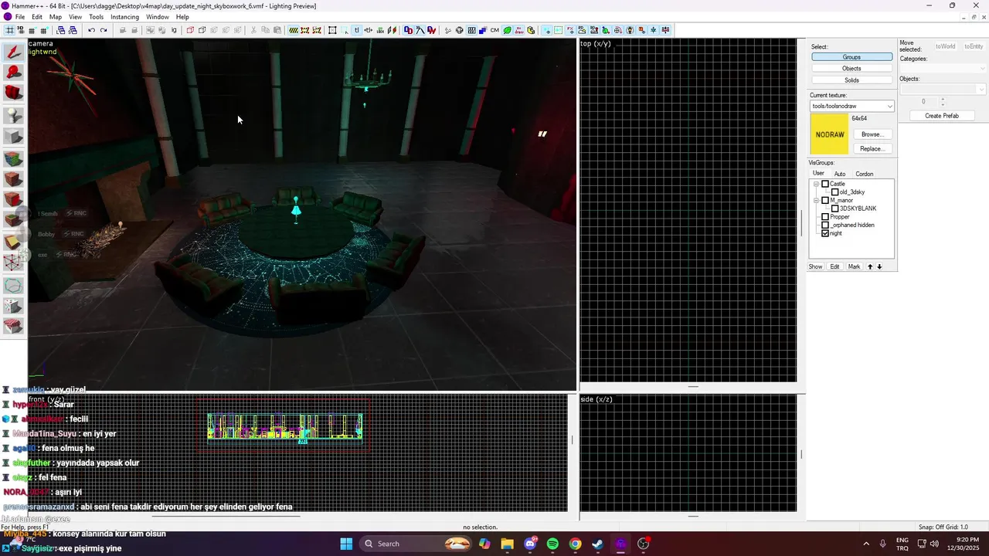This screenshot has height=556, width=989.
Task: Click the smaller grid button
Action: [x=32, y=30]
